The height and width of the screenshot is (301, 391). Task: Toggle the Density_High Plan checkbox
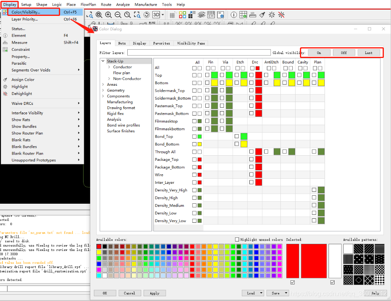(314, 197)
